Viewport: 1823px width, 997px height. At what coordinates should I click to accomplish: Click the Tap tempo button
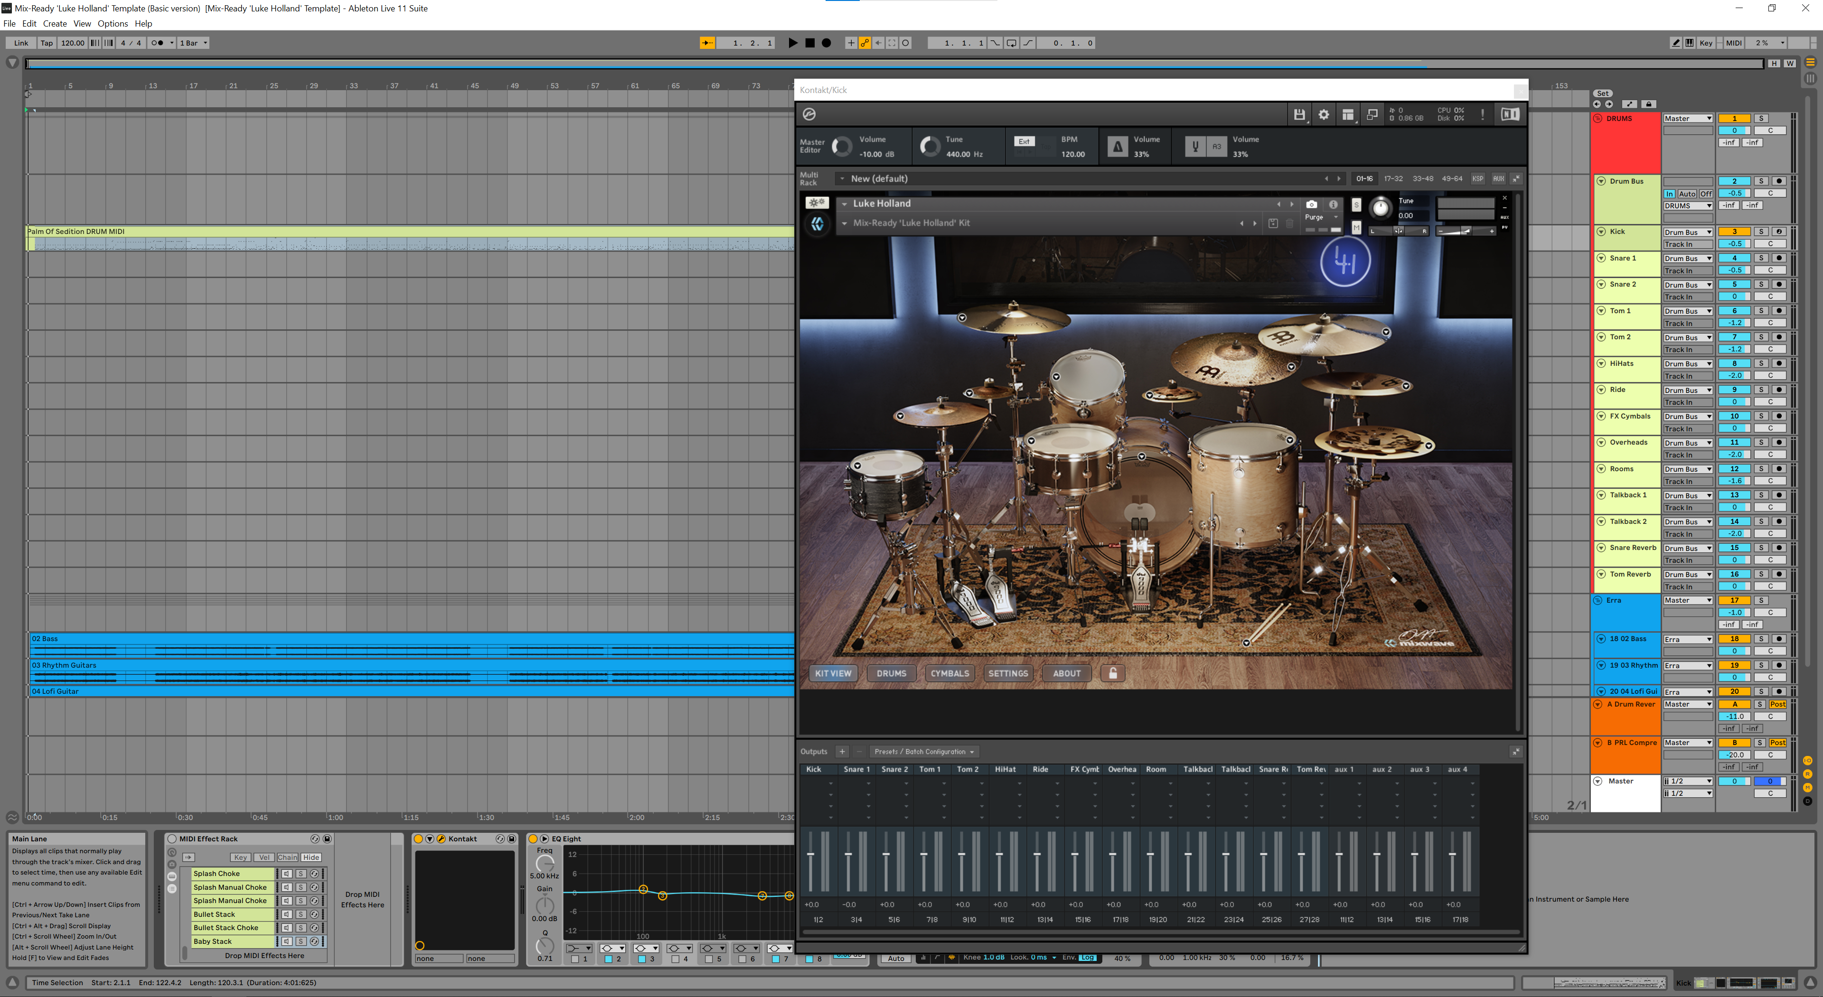[x=47, y=43]
